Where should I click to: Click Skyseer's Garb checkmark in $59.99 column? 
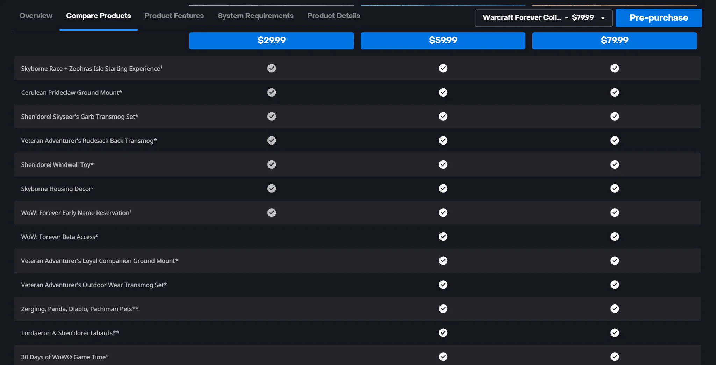coord(443,116)
